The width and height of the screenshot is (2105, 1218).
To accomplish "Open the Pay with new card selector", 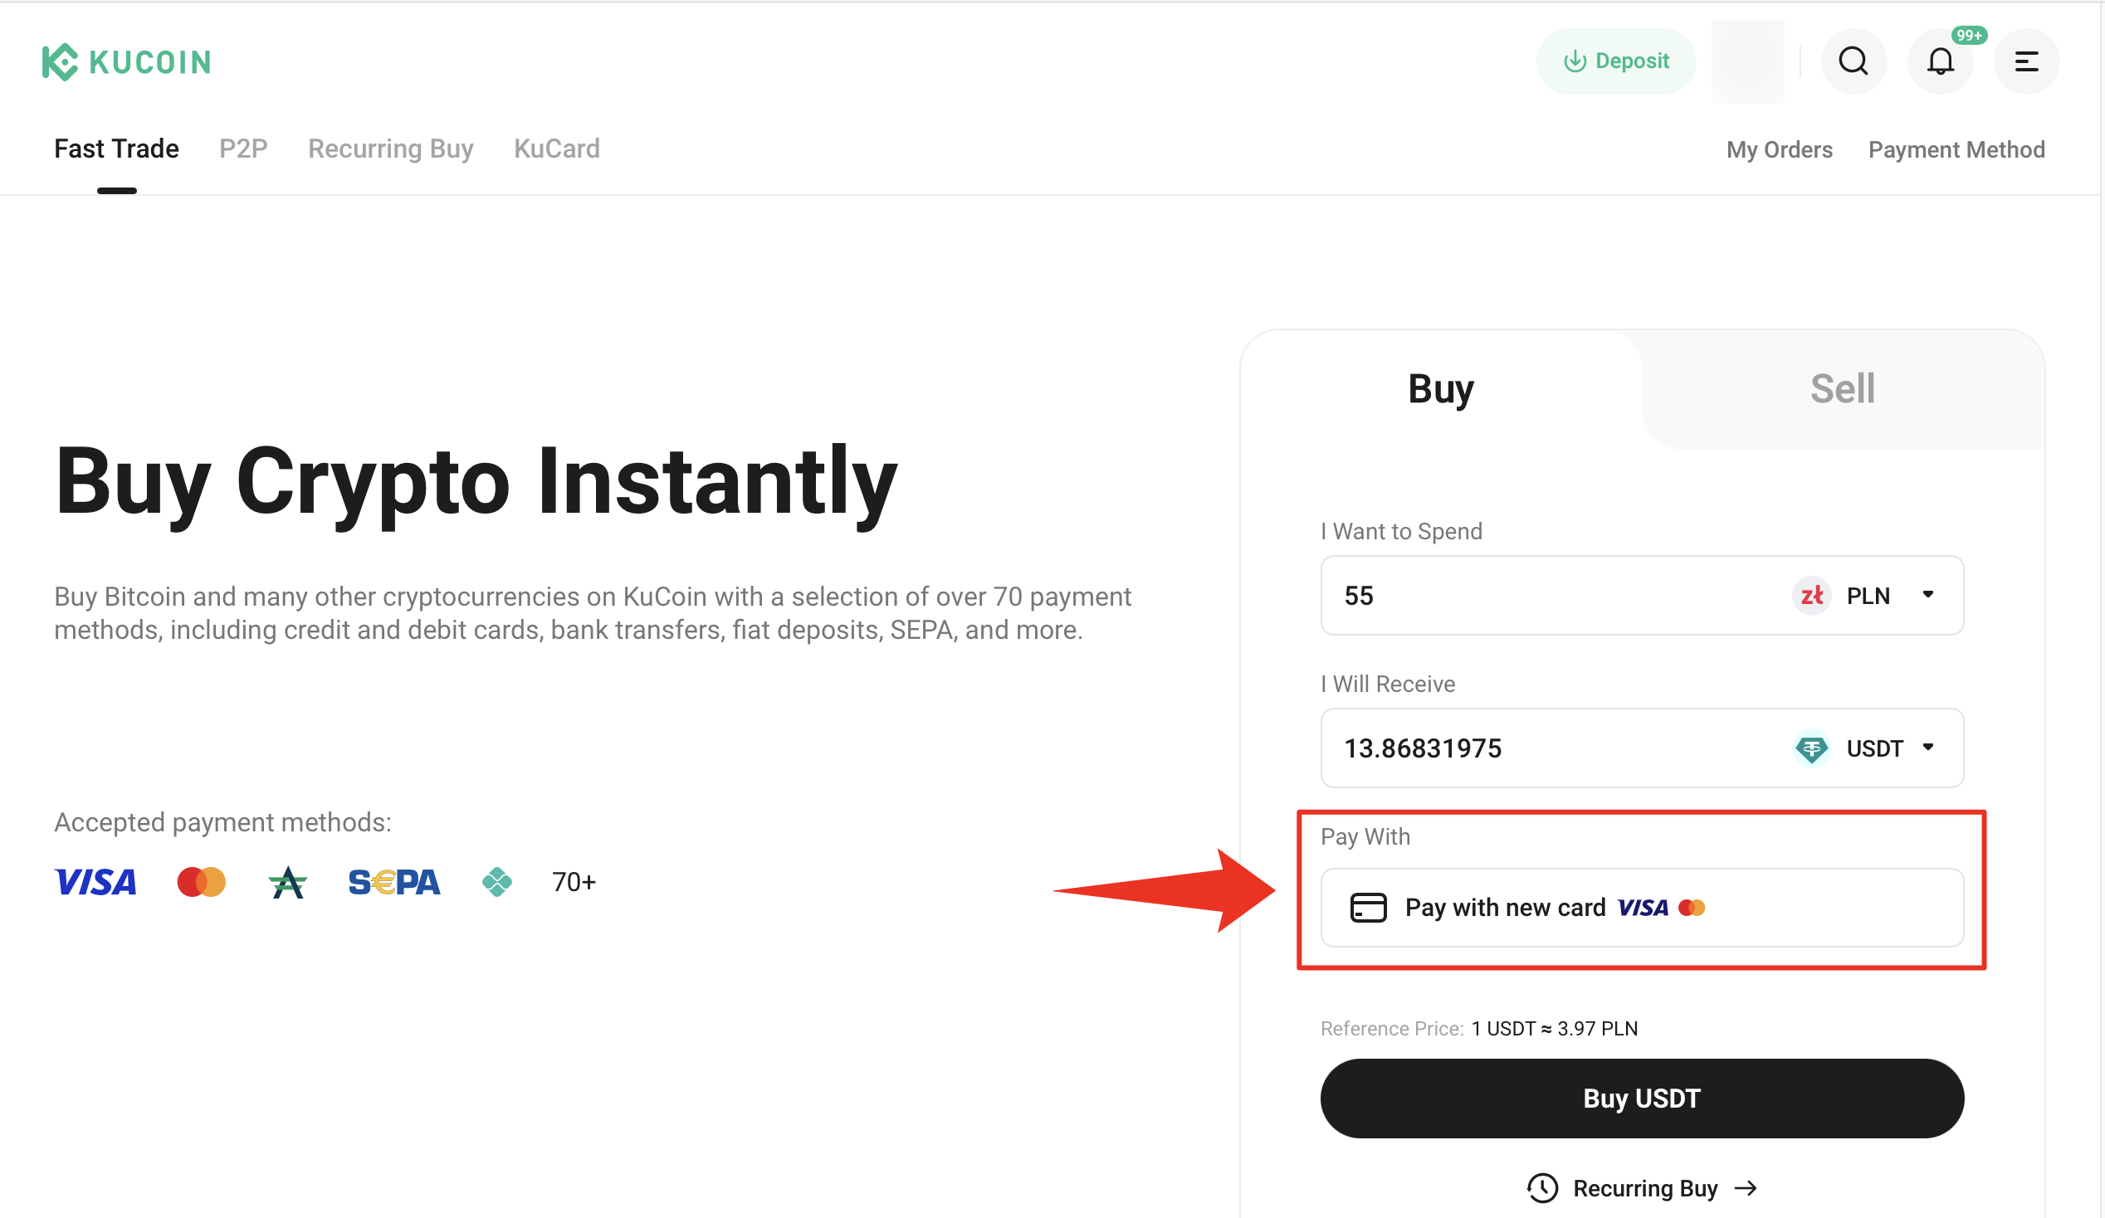I will click(x=1640, y=908).
